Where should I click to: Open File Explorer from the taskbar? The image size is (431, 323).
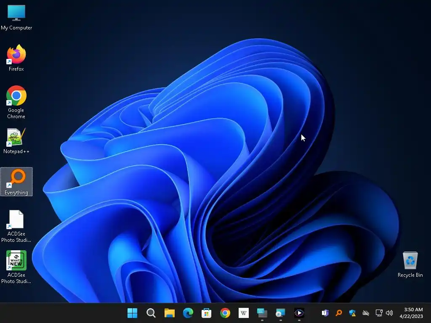[x=170, y=313]
